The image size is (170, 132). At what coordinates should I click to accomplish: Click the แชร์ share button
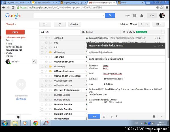click(x=152, y=15)
